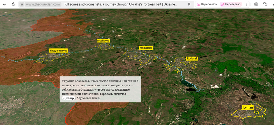Go back with the browser back arrow

tap(4, 4)
